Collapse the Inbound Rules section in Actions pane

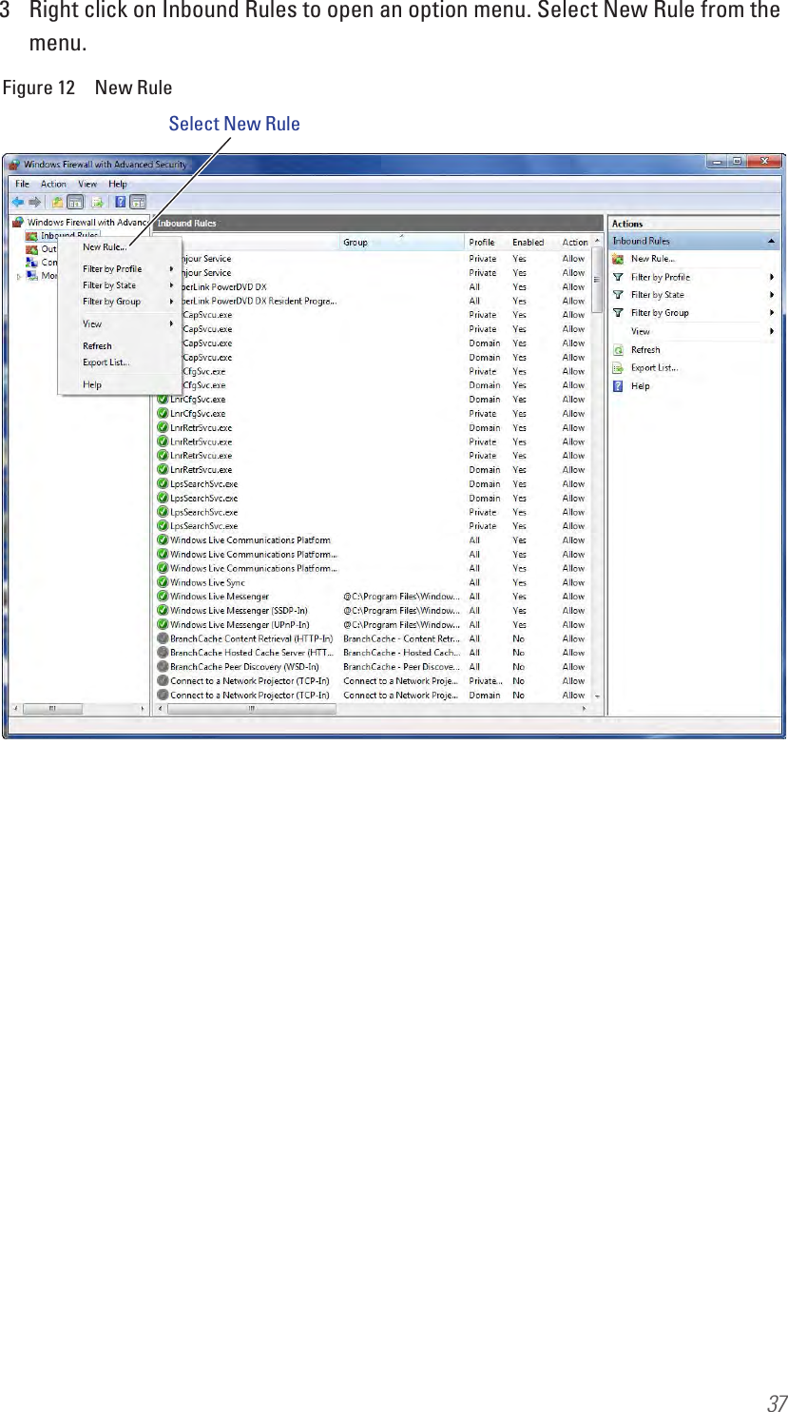pos(771,241)
